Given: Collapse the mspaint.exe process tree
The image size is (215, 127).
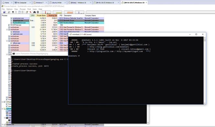Looking at the screenshot, I should point(2,124).
